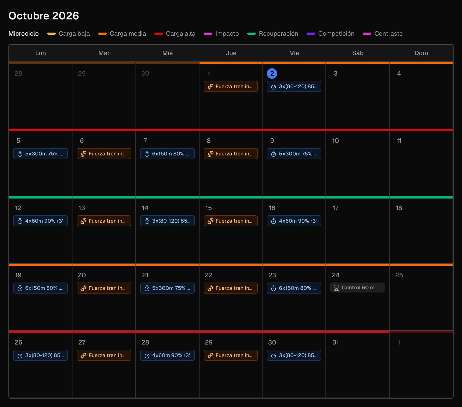
Task: Open the Fuerza tren session on day 27
Action: 104,355
